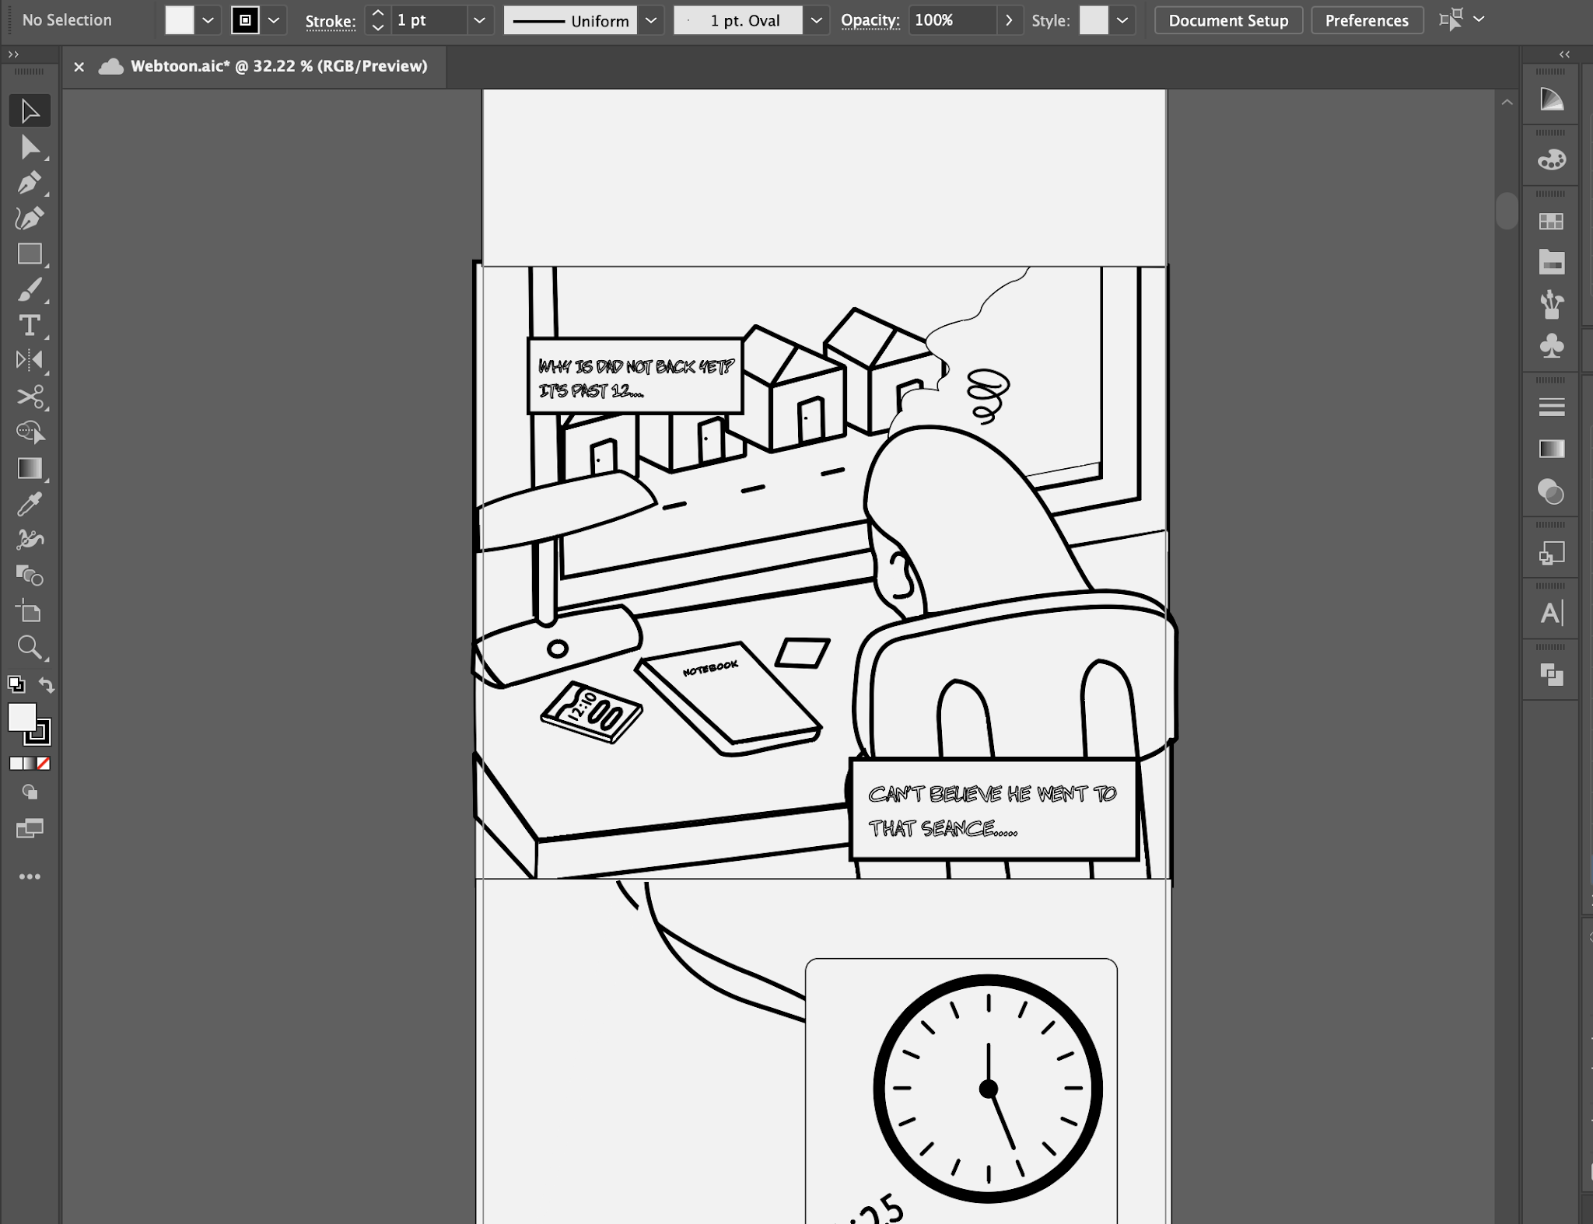Open the Asset Export panel icon

tap(1551, 553)
